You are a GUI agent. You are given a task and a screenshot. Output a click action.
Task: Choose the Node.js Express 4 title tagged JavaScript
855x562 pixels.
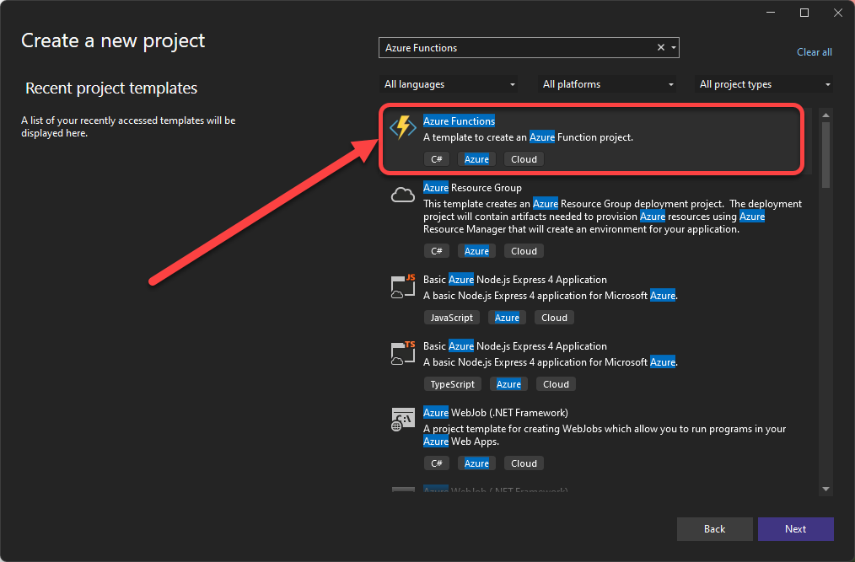[x=514, y=280]
